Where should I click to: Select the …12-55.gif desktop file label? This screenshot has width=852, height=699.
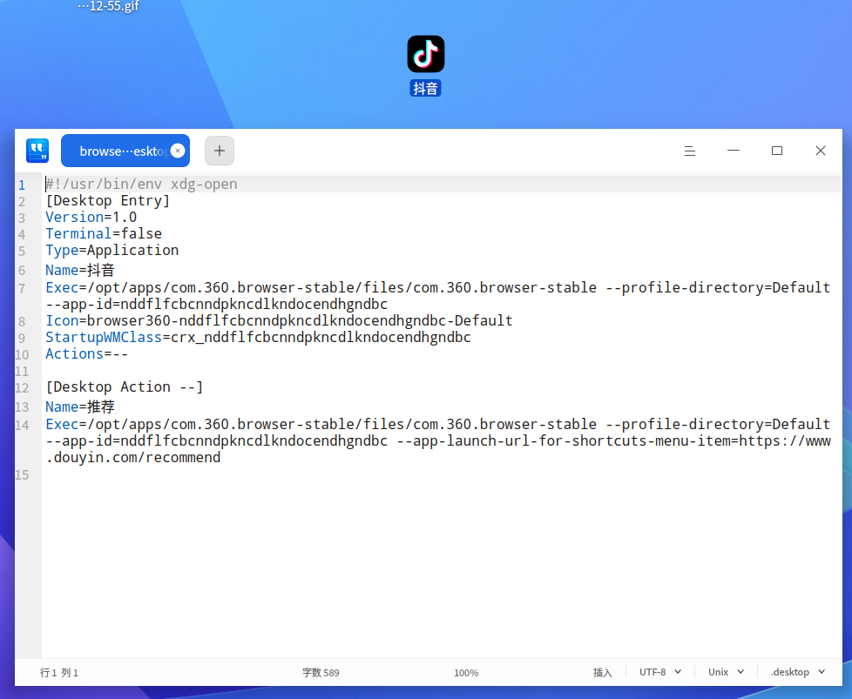108,6
